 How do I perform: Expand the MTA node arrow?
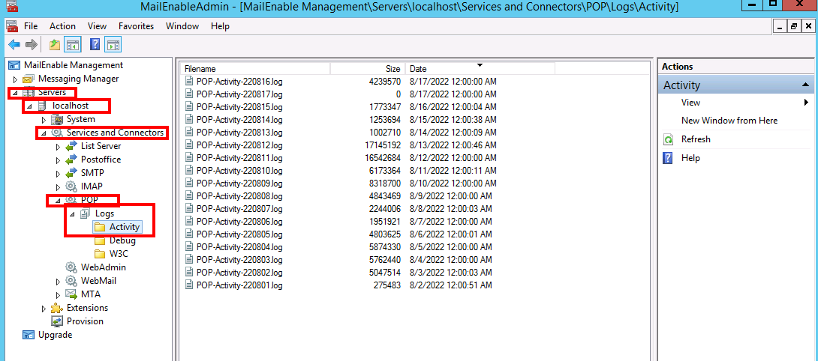[x=58, y=295]
